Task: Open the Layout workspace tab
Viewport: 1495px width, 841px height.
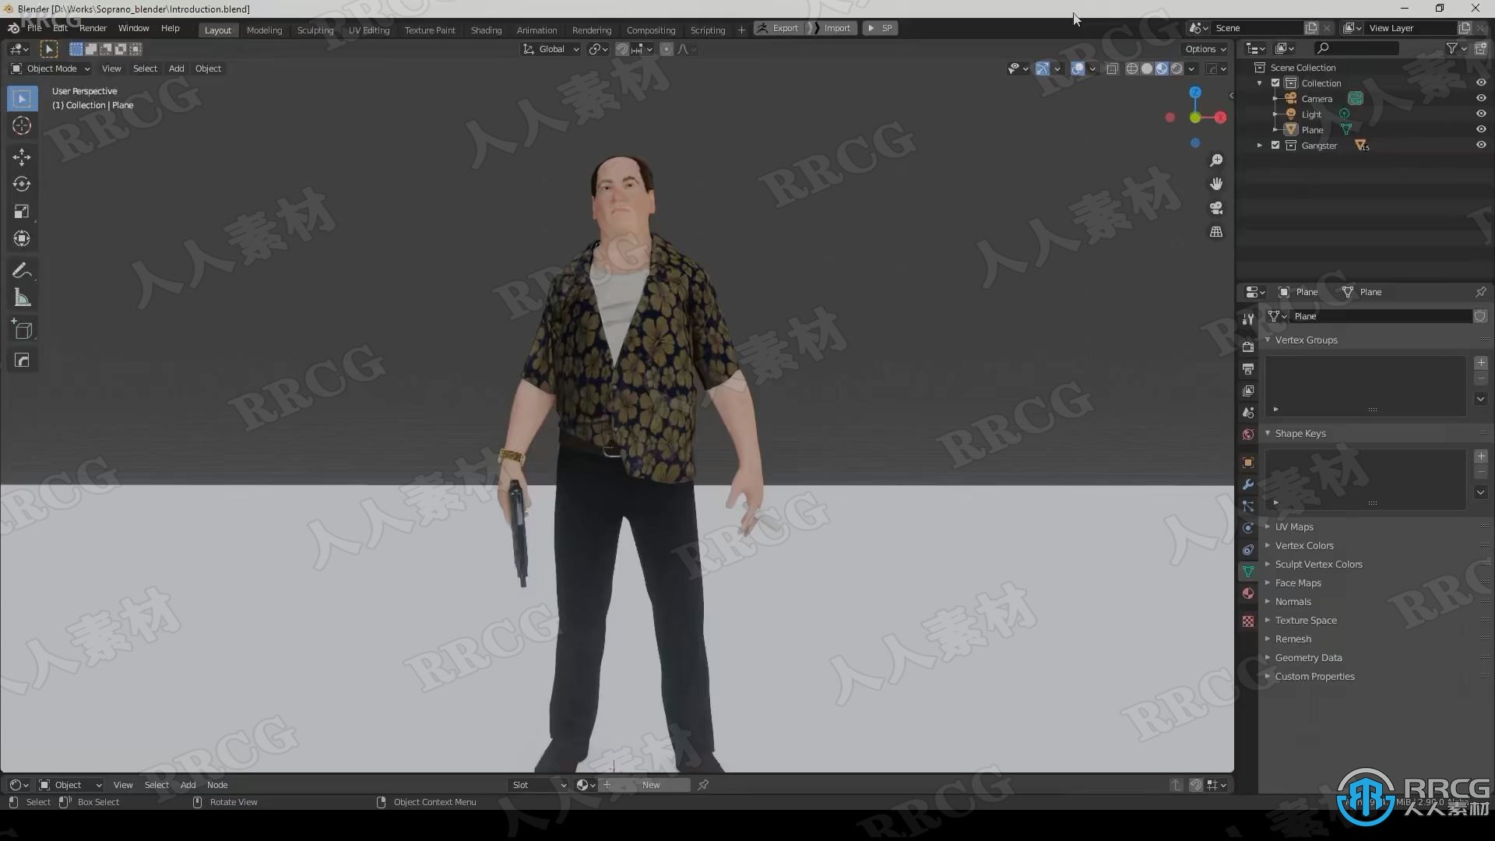Action: pos(218,29)
